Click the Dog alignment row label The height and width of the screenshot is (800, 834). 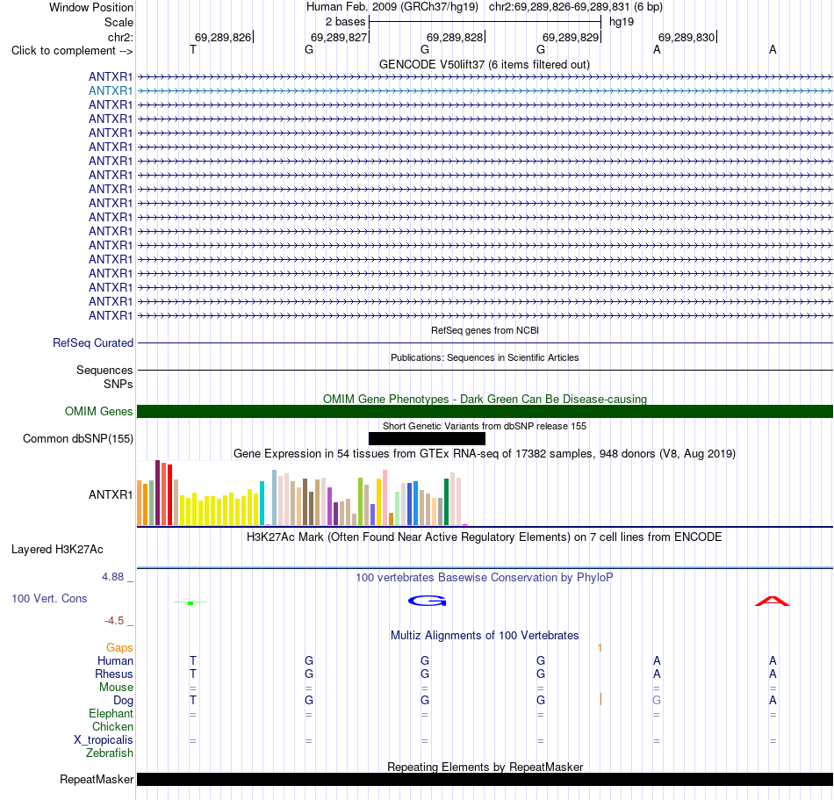pyautogui.click(x=123, y=701)
